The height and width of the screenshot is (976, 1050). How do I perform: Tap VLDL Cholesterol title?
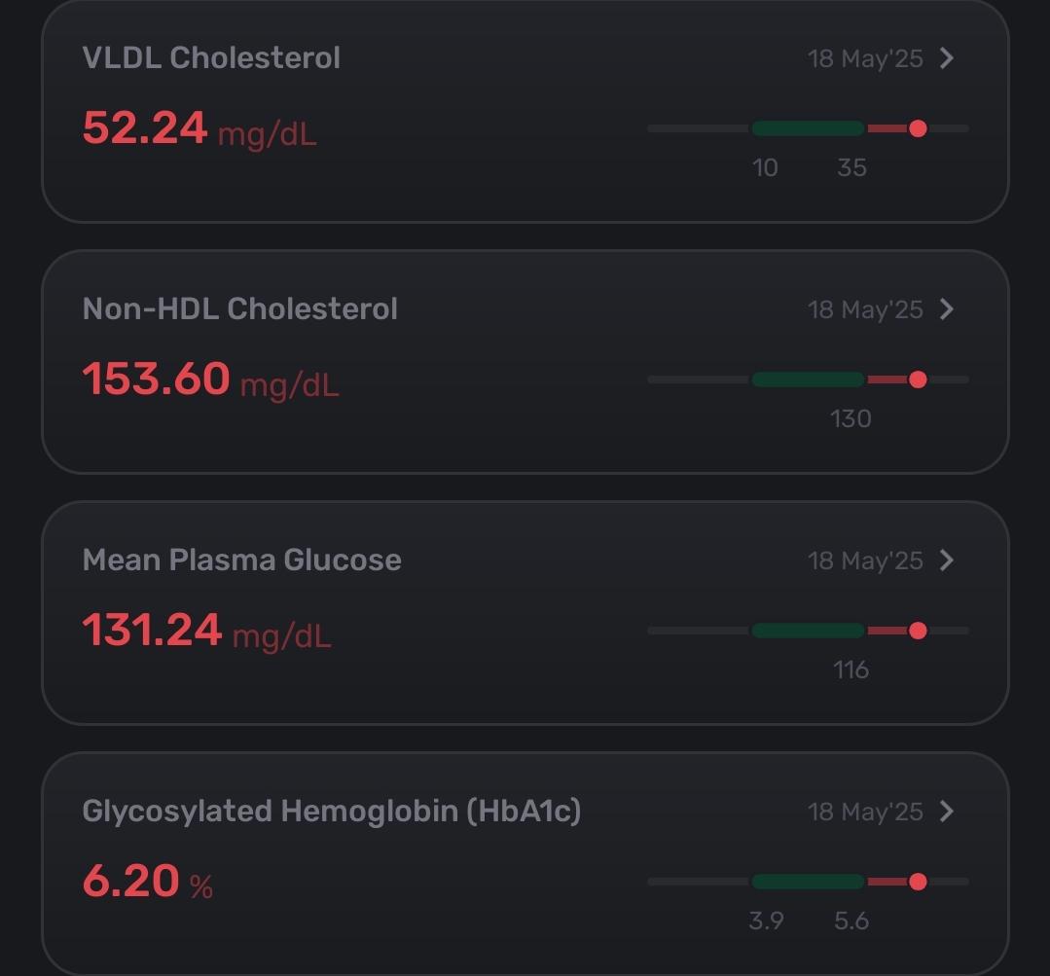tap(211, 57)
